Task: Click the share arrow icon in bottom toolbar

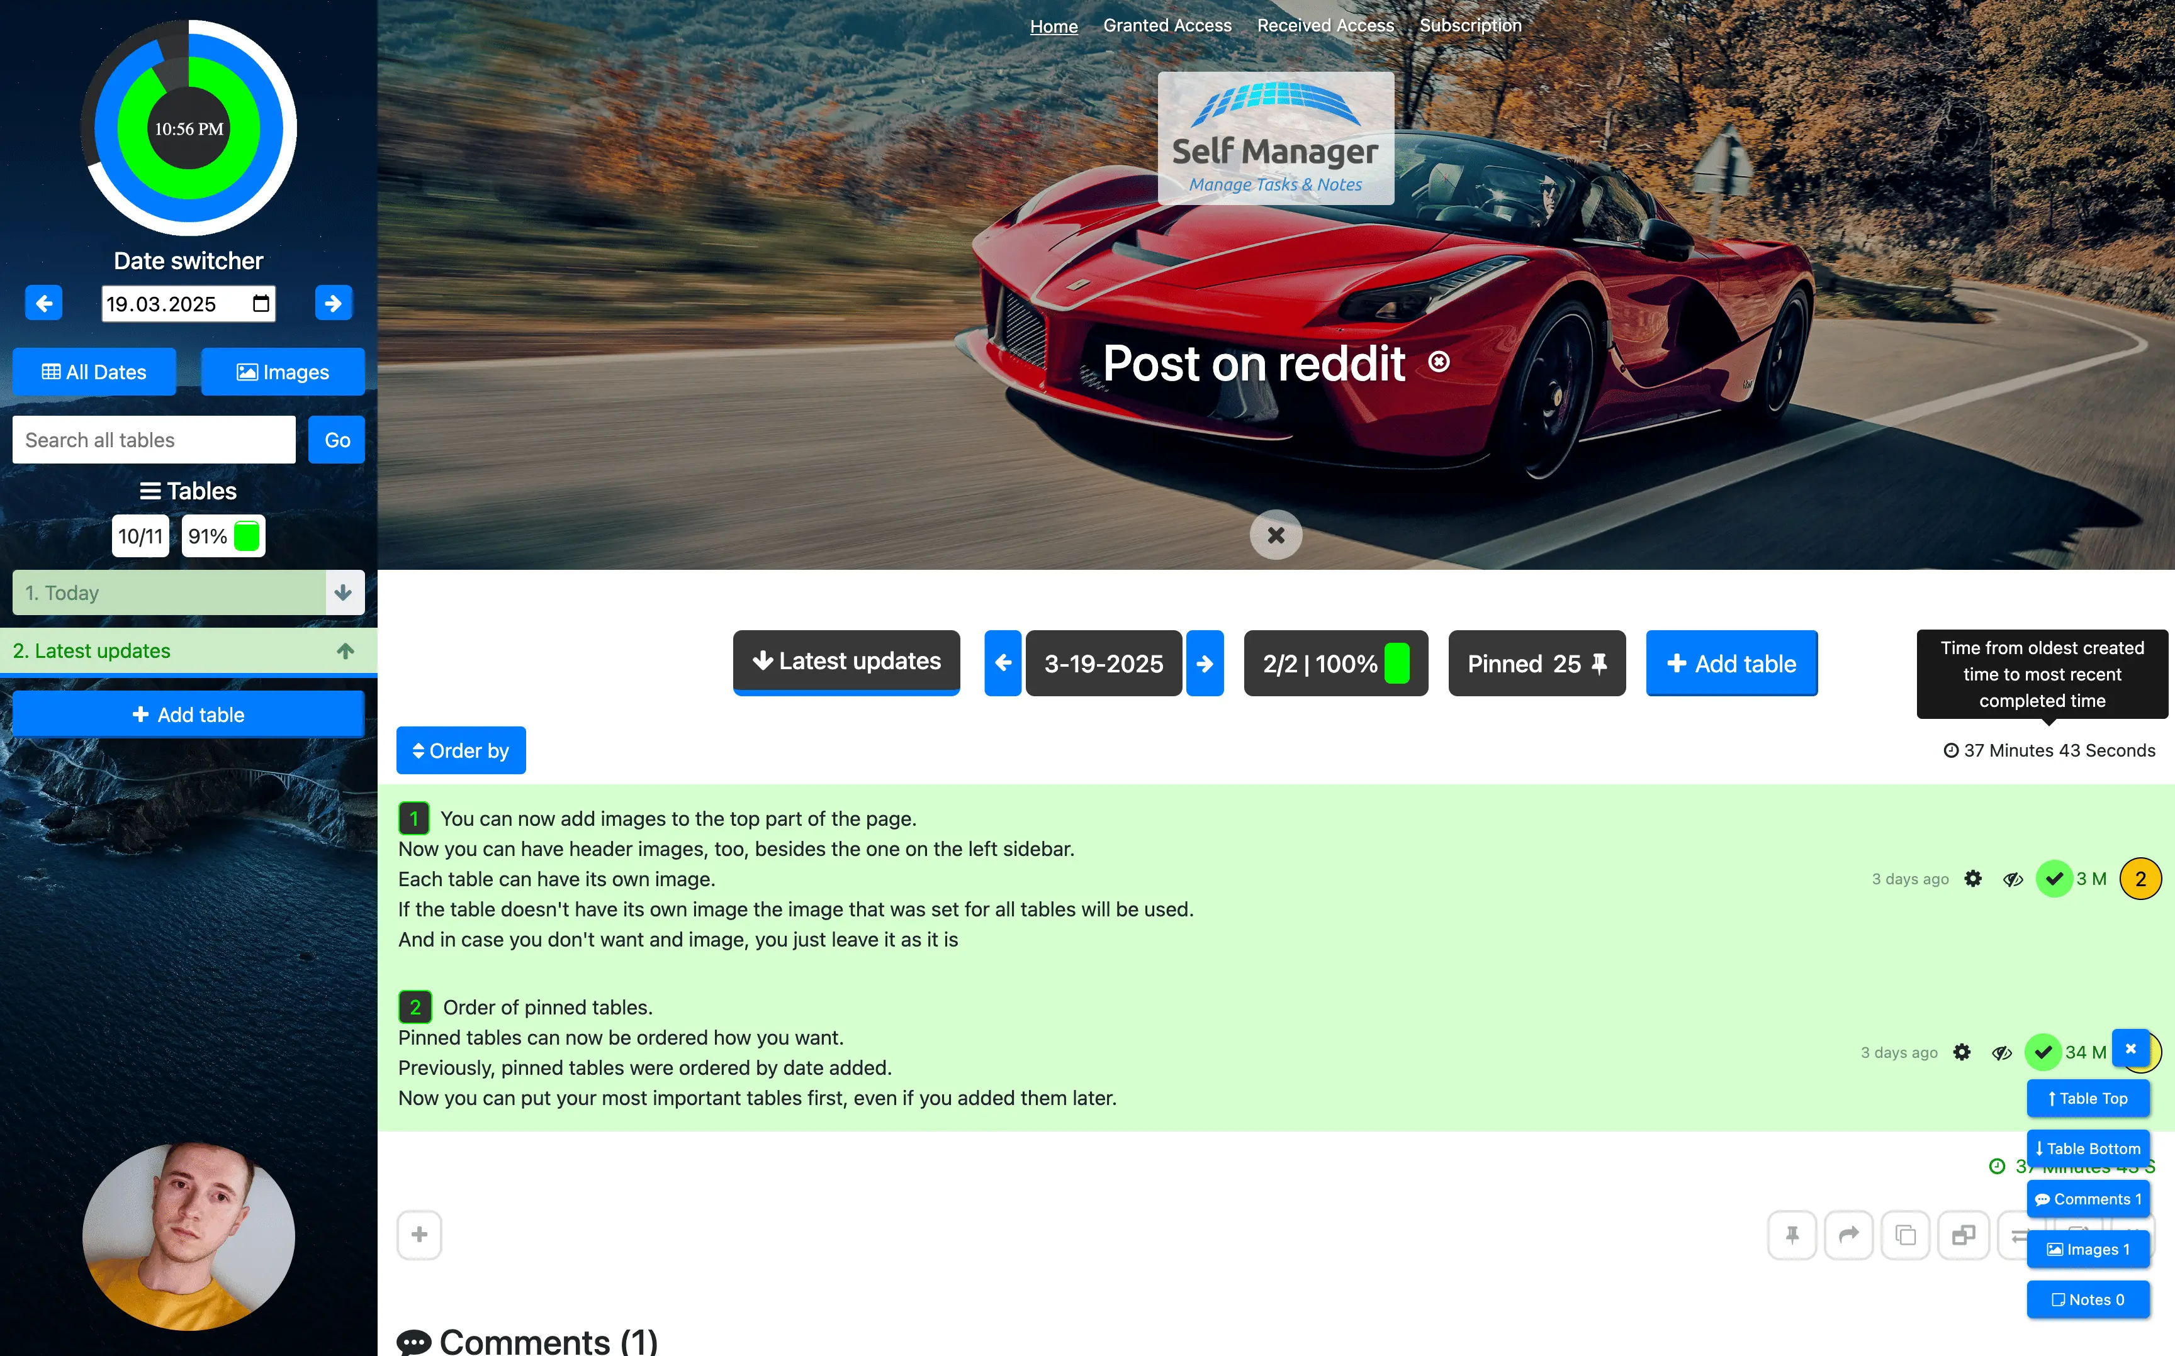Action: coord(1848,1235)
